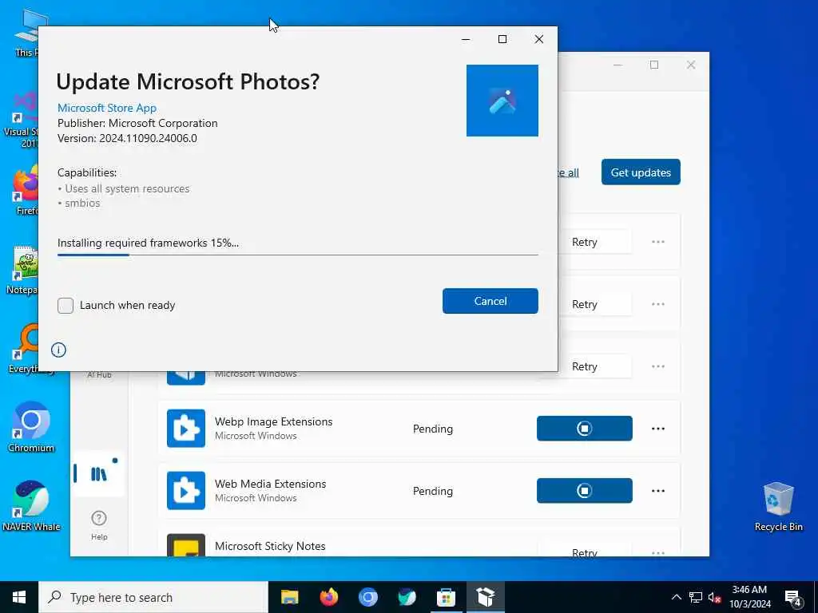Open more options for Webp Image Extensions
Viewport: 818px width, 613px height.
pyautogui.click(x=658, y=429)
